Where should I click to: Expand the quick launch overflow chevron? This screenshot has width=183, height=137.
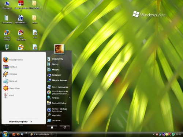(x=26, y=133)
